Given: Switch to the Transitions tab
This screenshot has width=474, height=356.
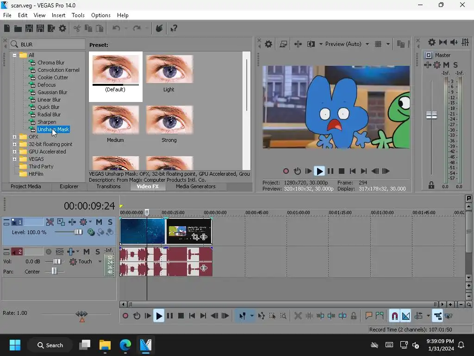Looking at the screenshot, I should point(108,186).
